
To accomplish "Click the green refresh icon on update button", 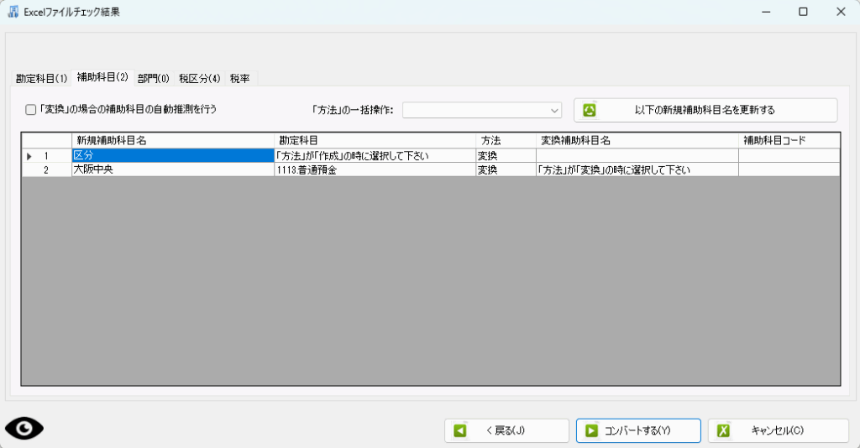I will pos(590,110).
